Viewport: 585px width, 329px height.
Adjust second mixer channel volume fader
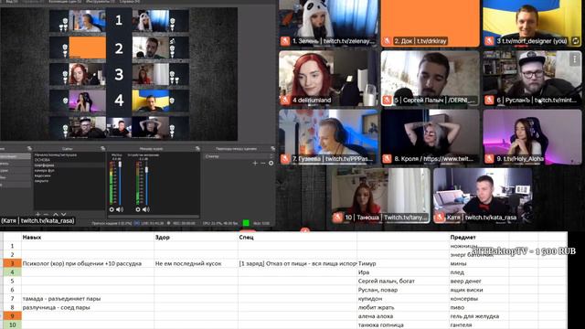click(146, 170)
